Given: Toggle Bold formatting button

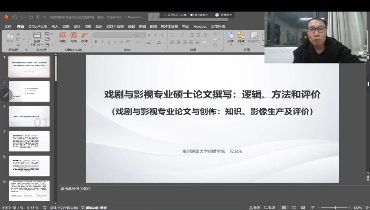Looking at the screenshot, I should [96, 42].
